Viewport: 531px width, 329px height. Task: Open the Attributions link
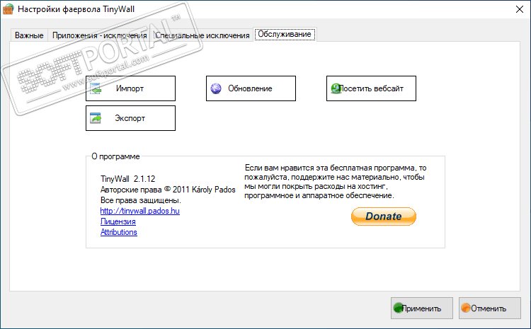tap(118, 232)
